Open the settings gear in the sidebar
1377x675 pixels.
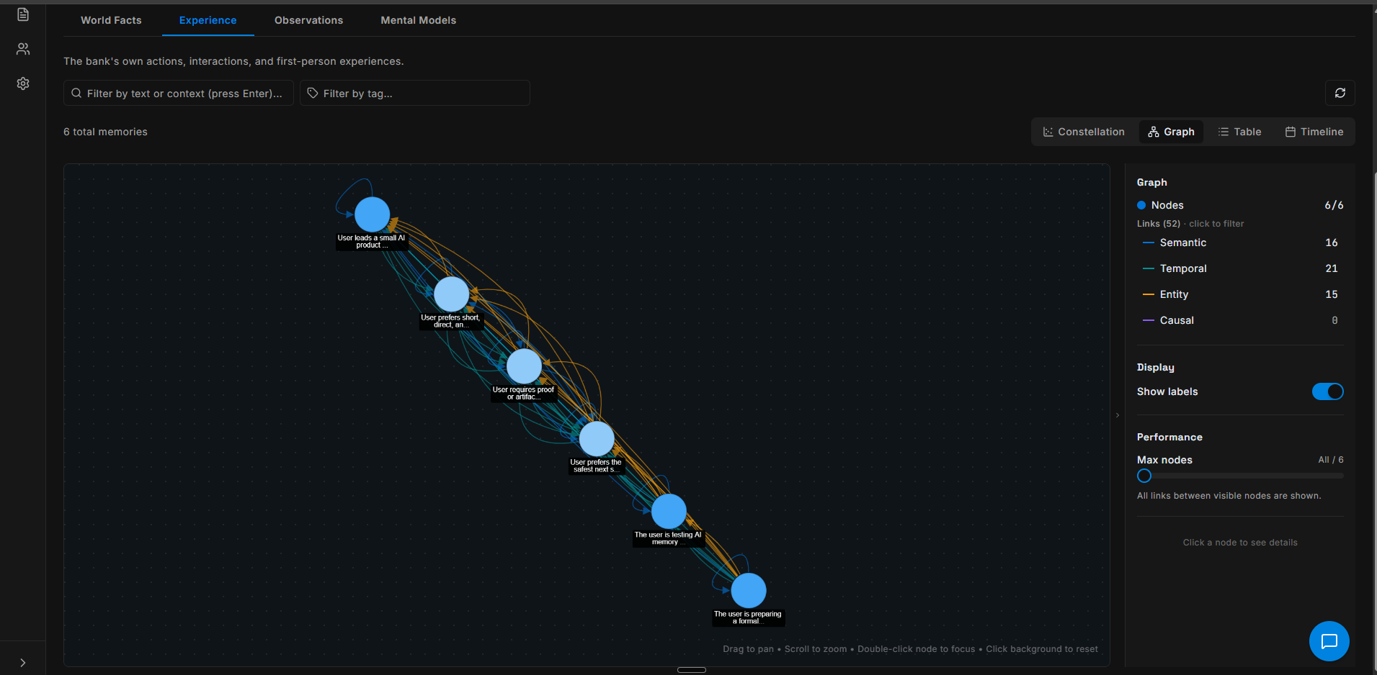pyautogui.click(x=23, y=83)
